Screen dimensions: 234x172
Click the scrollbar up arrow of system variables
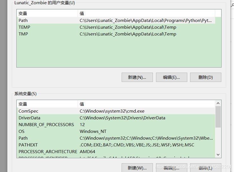click(x=218, y=103)
